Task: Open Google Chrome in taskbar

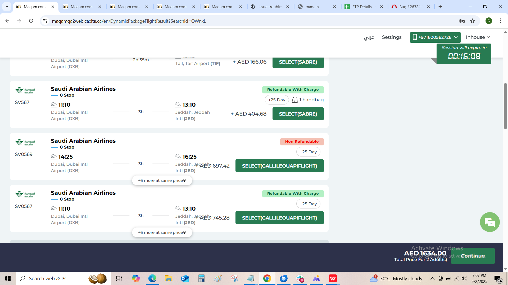Action: (x=267, y=278)
